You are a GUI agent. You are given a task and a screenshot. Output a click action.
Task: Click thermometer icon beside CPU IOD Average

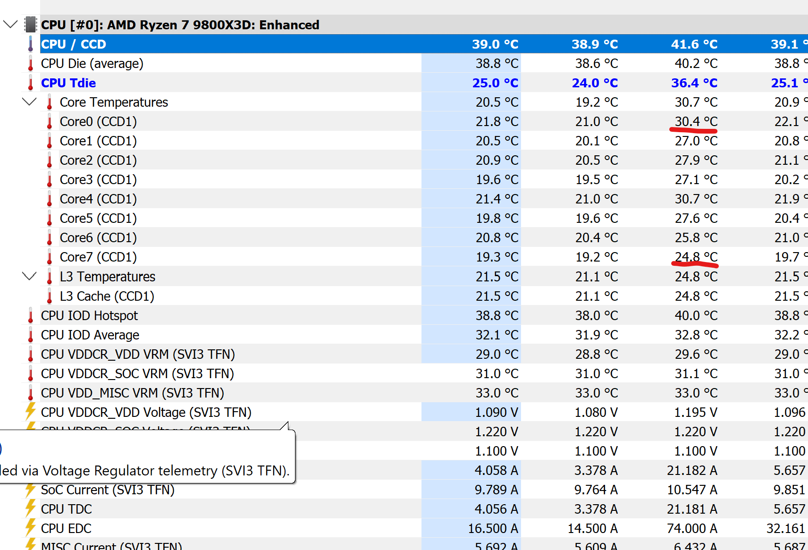pyautogui.click(x=31, y=335)
